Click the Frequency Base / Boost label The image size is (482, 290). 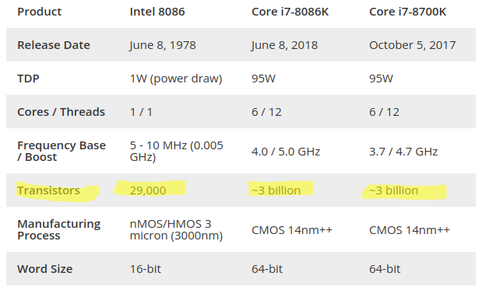pos(62,151)
